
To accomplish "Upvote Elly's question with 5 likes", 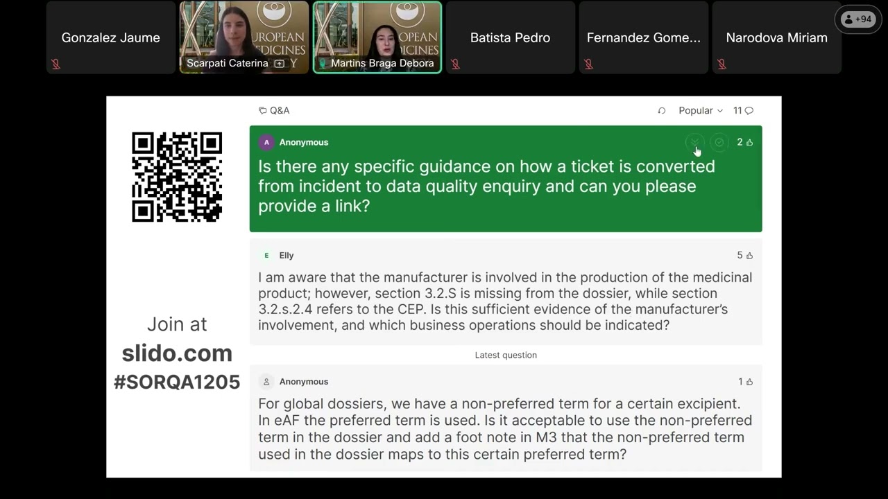I will [x=749, y=256].
